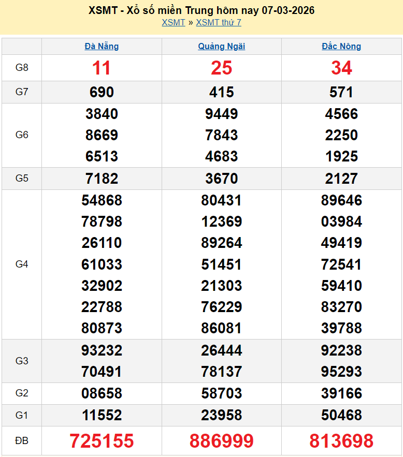
Task: Click the G4 row label
Action: (x=22, y=264)
